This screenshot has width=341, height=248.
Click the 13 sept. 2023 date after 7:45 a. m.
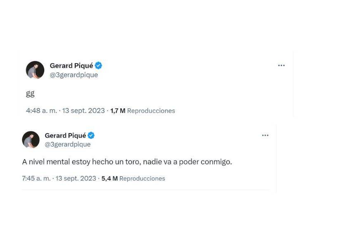pos(76,179)
